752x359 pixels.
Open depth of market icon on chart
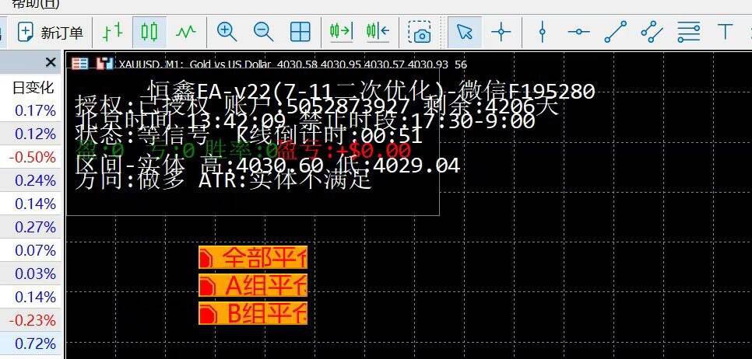click(104, 64)
